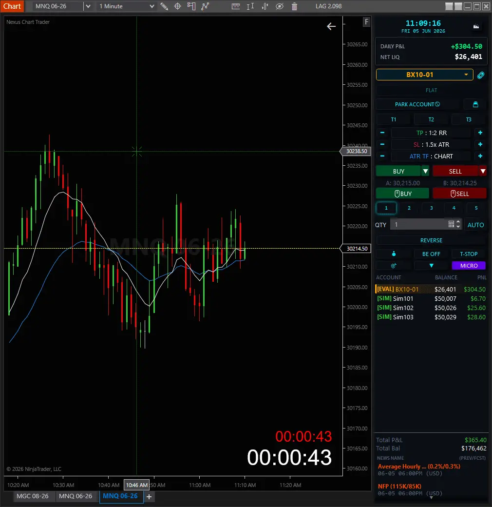Click the F button on price axis
492x507 pixels.
(366, 22)
